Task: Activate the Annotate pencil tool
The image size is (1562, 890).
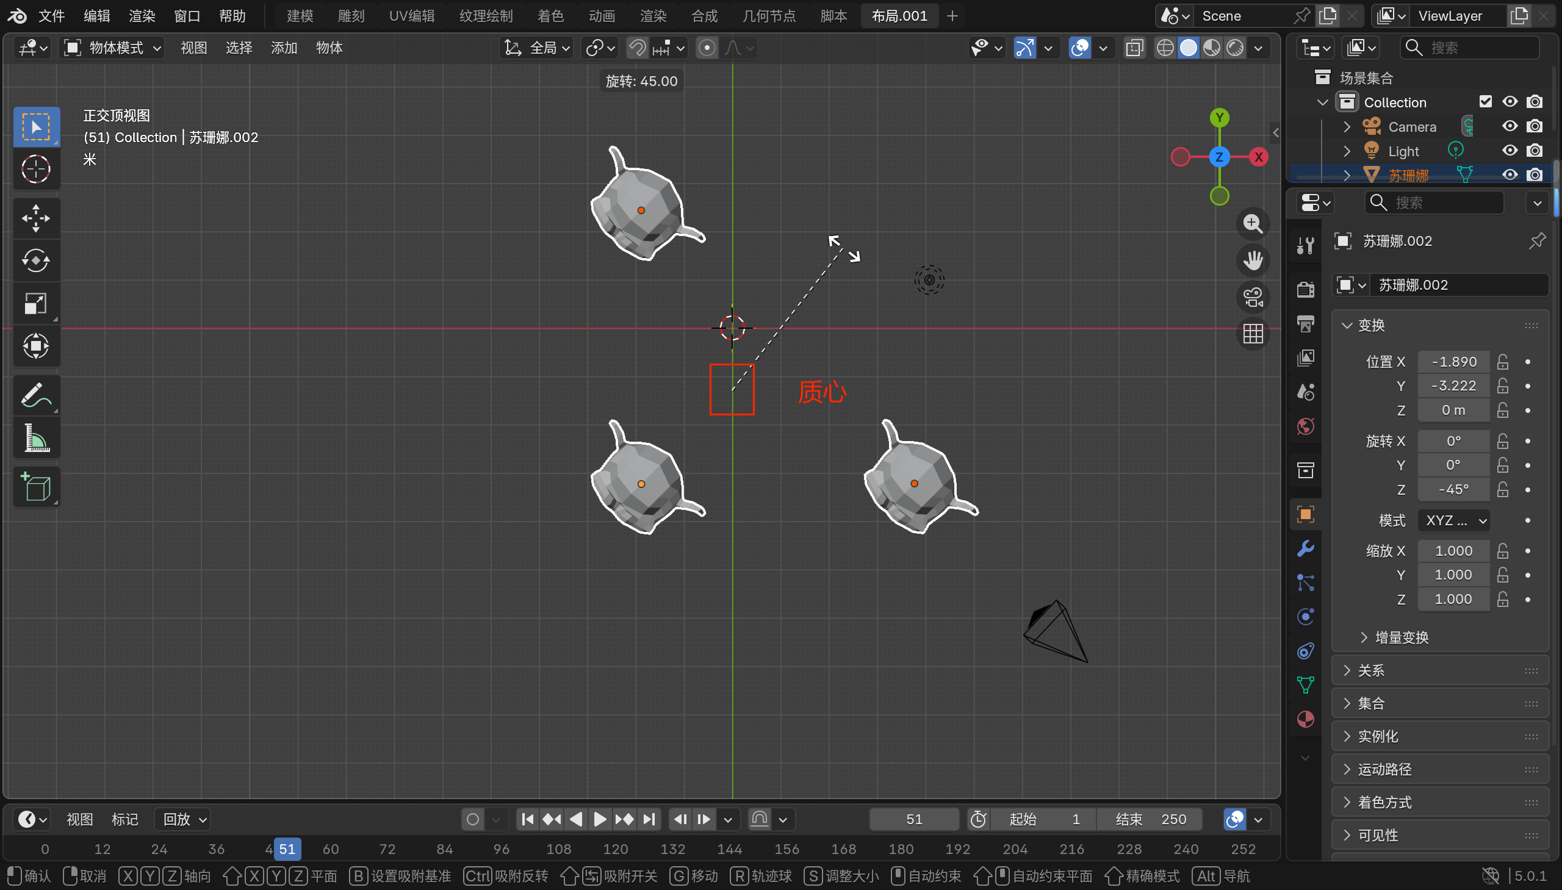Action: [35, 395]
